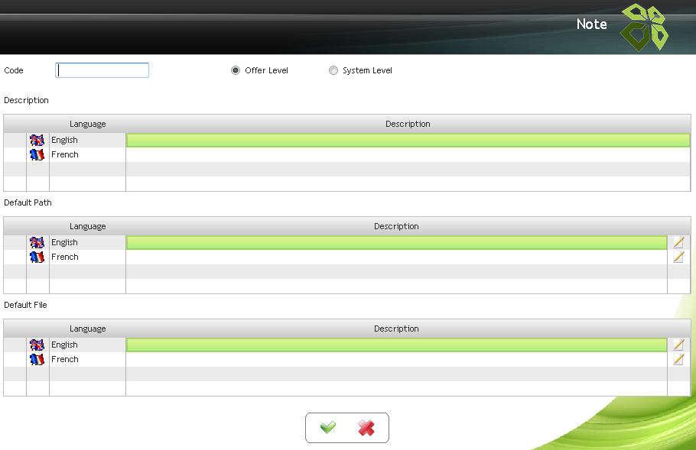Click the red X cancel icon
This screenshot has width=696, height=450.
pos(366,428)
